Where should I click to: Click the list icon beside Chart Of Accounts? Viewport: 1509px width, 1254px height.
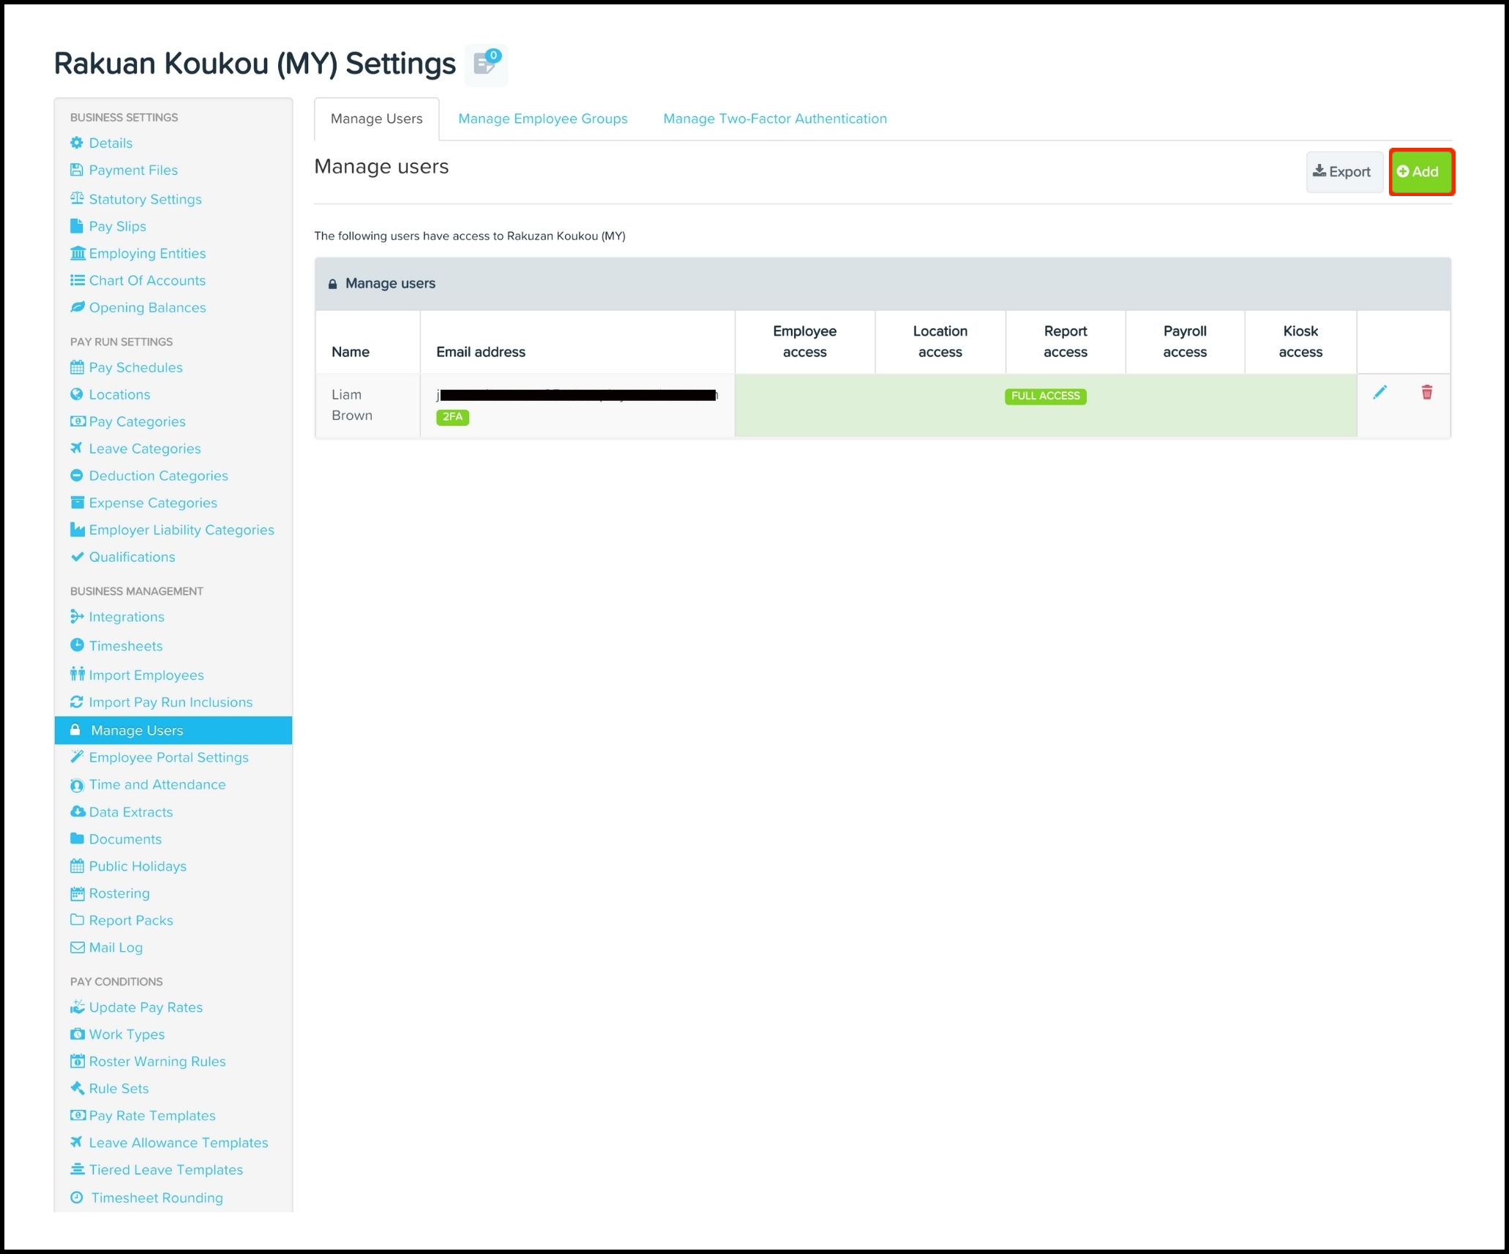(78, 280)
